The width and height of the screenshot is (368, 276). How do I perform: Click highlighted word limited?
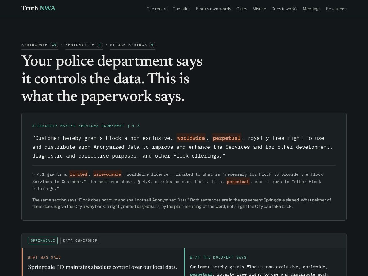[x=79, y=174]
